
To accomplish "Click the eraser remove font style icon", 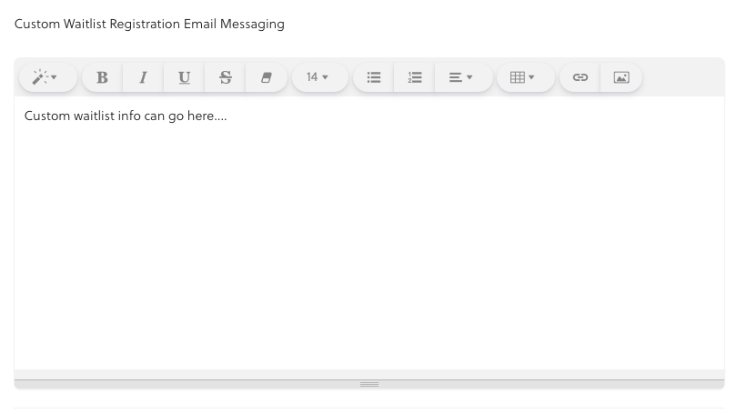I will pyautogui.click(x=267, y=77).
